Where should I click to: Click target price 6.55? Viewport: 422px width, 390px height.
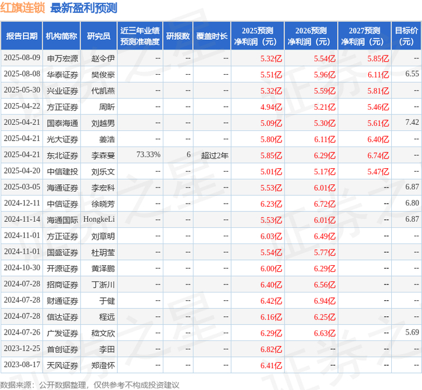click(412, 74)
